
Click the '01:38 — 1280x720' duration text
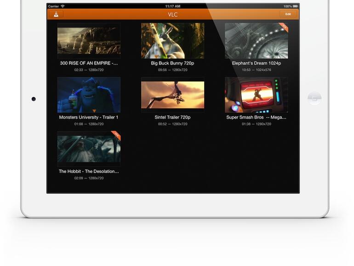[257, 124]
